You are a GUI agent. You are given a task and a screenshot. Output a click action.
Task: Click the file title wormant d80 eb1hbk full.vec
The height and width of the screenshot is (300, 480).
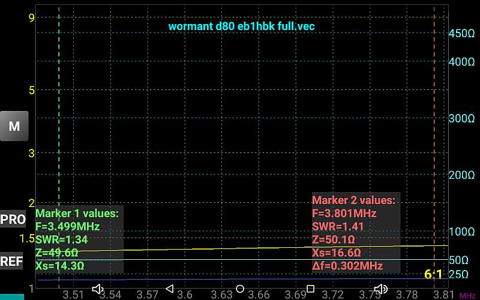point(241,26)
